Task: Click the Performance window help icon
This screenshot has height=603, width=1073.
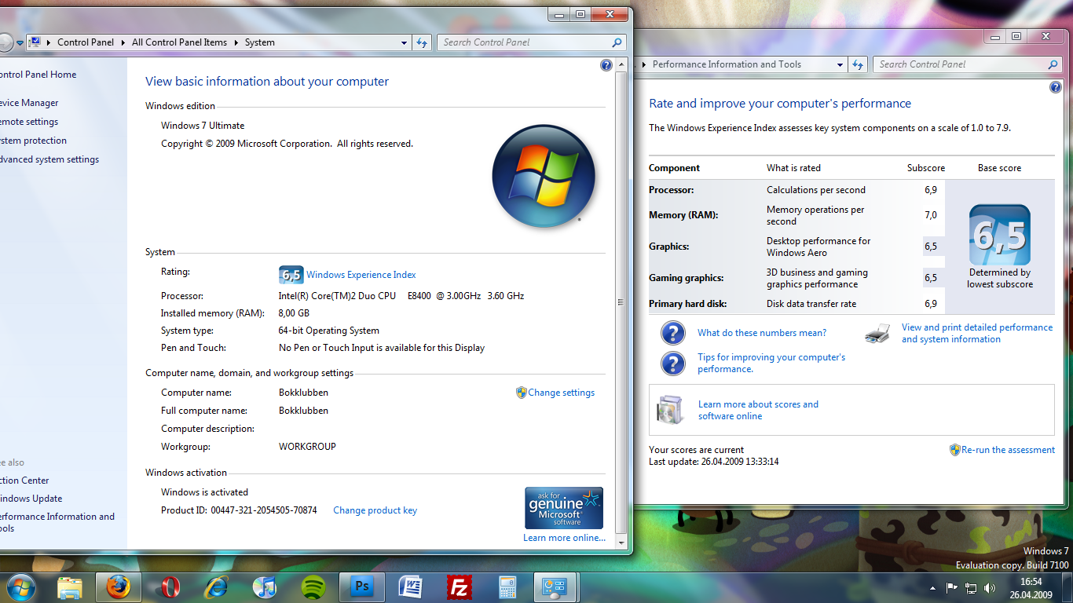Action: (x=1056, y=87)
